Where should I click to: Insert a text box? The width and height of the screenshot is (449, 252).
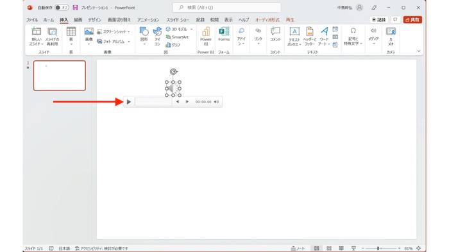pyautogui.click(x=294, y=37)
